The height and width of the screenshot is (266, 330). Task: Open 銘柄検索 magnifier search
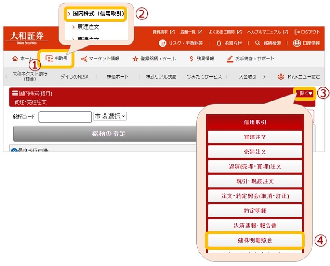coord(258,43)
